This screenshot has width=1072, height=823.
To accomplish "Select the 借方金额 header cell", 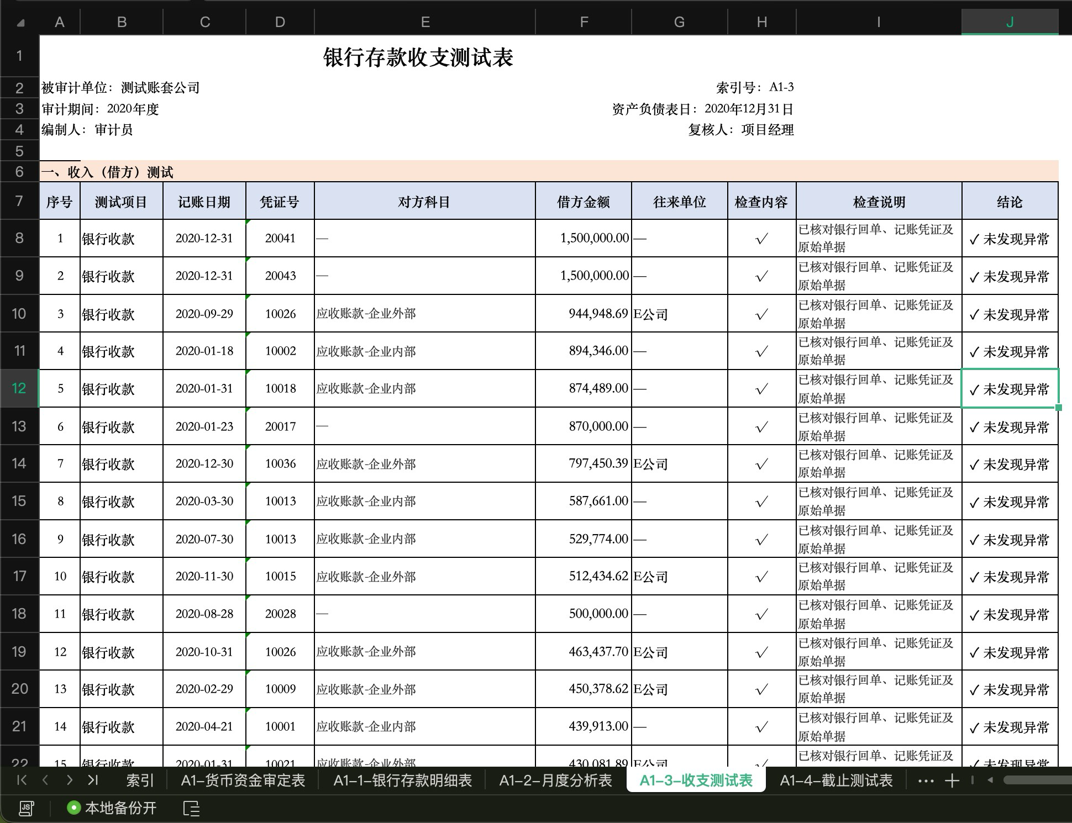I will pyautogui.click(x=584, y=202).
